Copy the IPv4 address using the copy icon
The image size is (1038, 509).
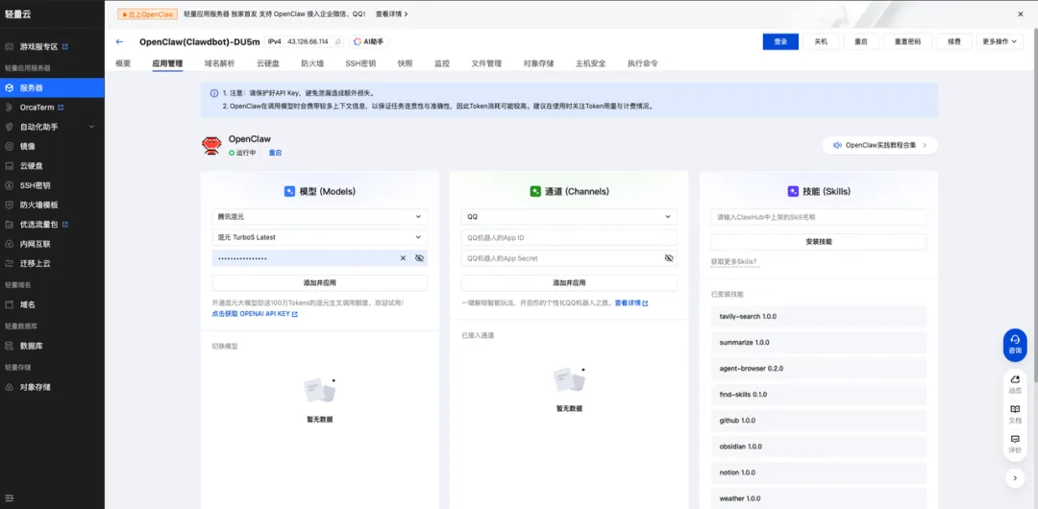(338, 41)
